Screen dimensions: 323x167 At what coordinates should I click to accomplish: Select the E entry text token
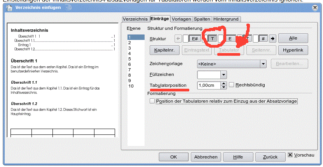[x=230, y=38]
